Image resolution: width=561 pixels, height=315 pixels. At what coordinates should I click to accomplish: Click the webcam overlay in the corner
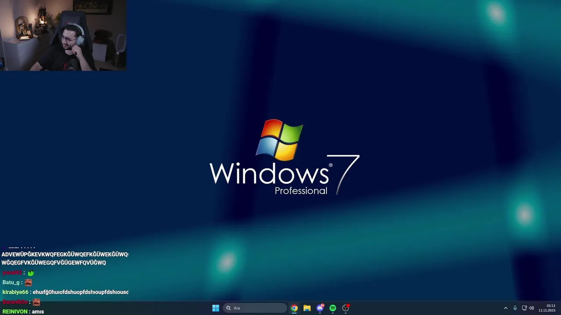(x=63, y=35)
